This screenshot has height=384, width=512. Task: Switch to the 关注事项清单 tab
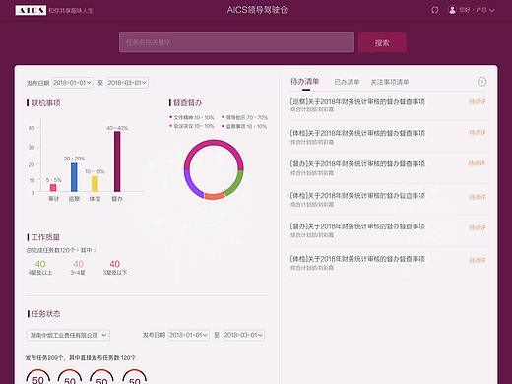tap(390, 82)
